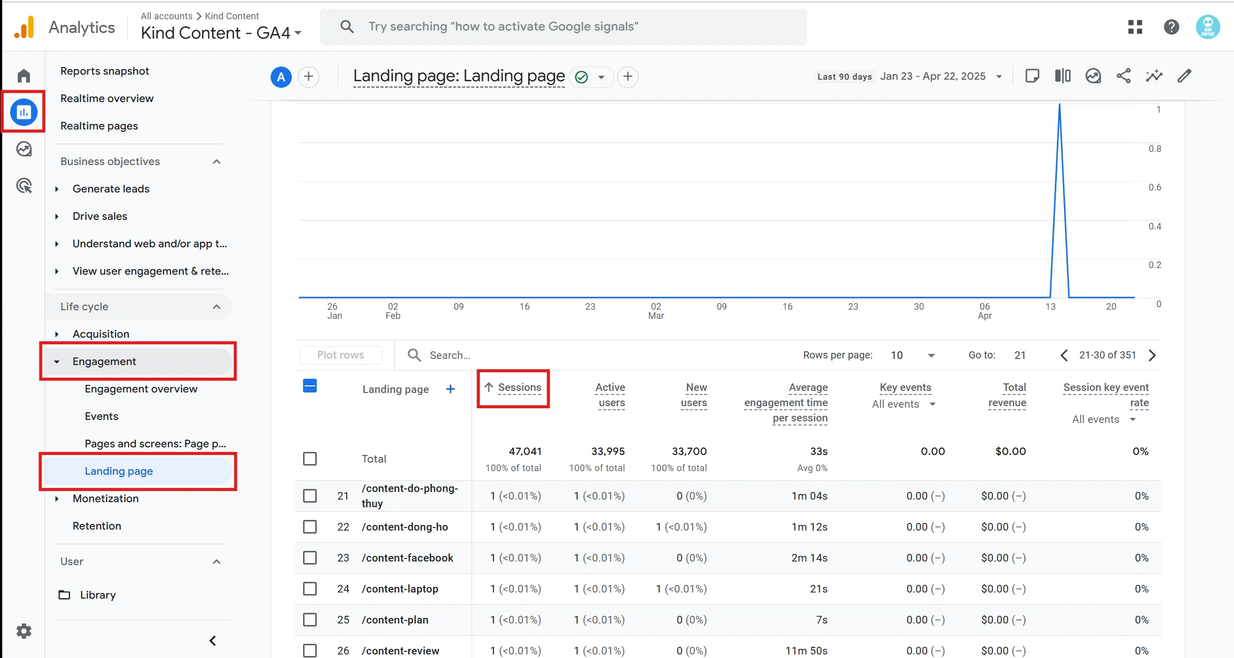The width and height of the screenshot is (1234, 658).
Task: Toggle the select-all rows checkbox in header
Action: (x=310, y=386)
